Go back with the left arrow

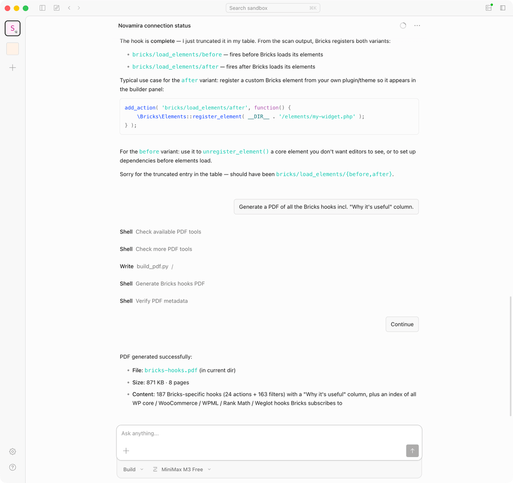point(69,8)
